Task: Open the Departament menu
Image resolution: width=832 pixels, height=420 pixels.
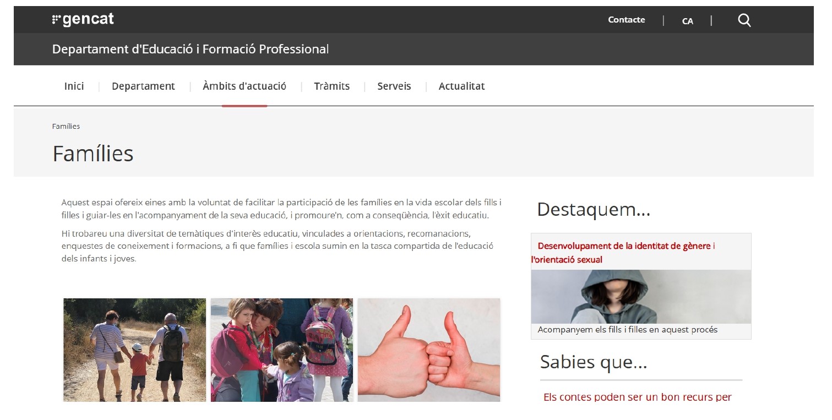Action: (143, 86)
